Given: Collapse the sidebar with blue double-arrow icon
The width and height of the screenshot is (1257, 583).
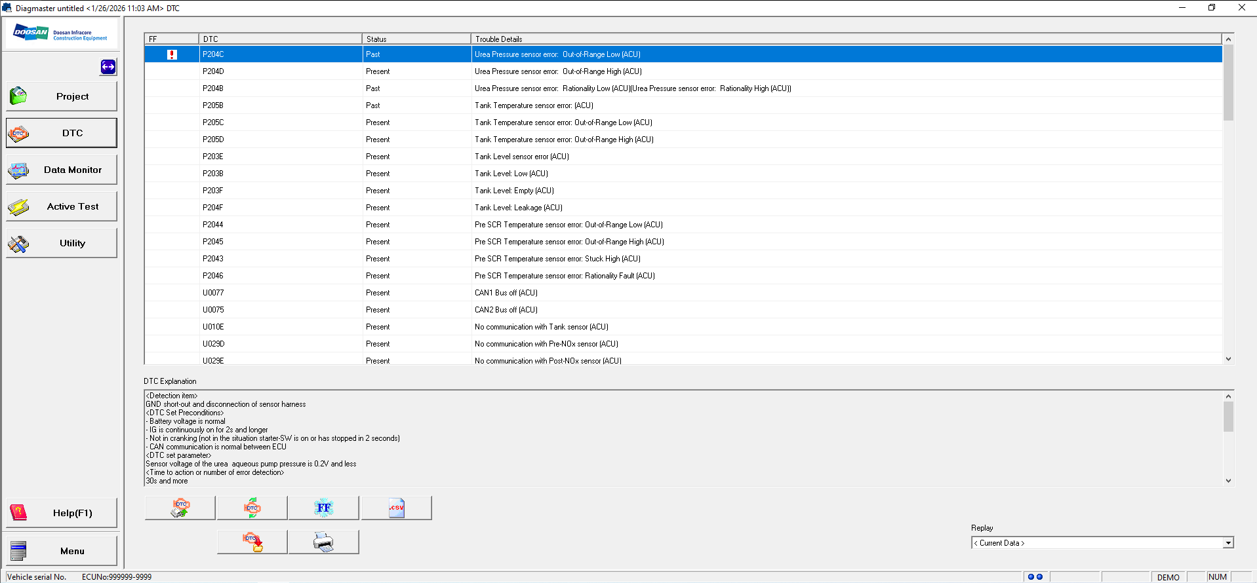Looking at the screenshot, I should click(x=108, y=67).
